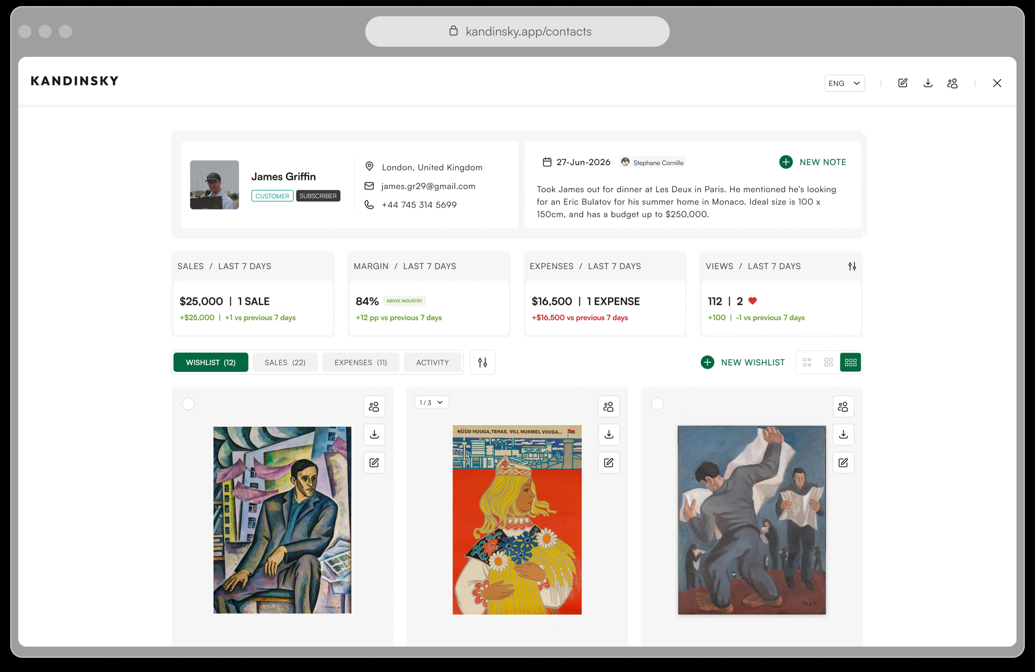This screenshot has width=1035, height=672.
Task: Switch to two-column grid view
Action: click(829, 362)
